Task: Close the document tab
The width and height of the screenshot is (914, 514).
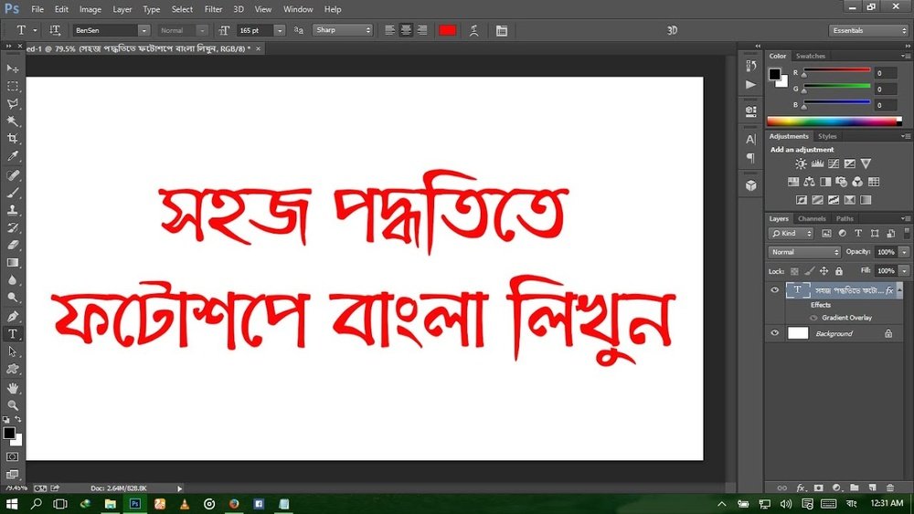Action: pyautogui.click(x=259, y=49)
